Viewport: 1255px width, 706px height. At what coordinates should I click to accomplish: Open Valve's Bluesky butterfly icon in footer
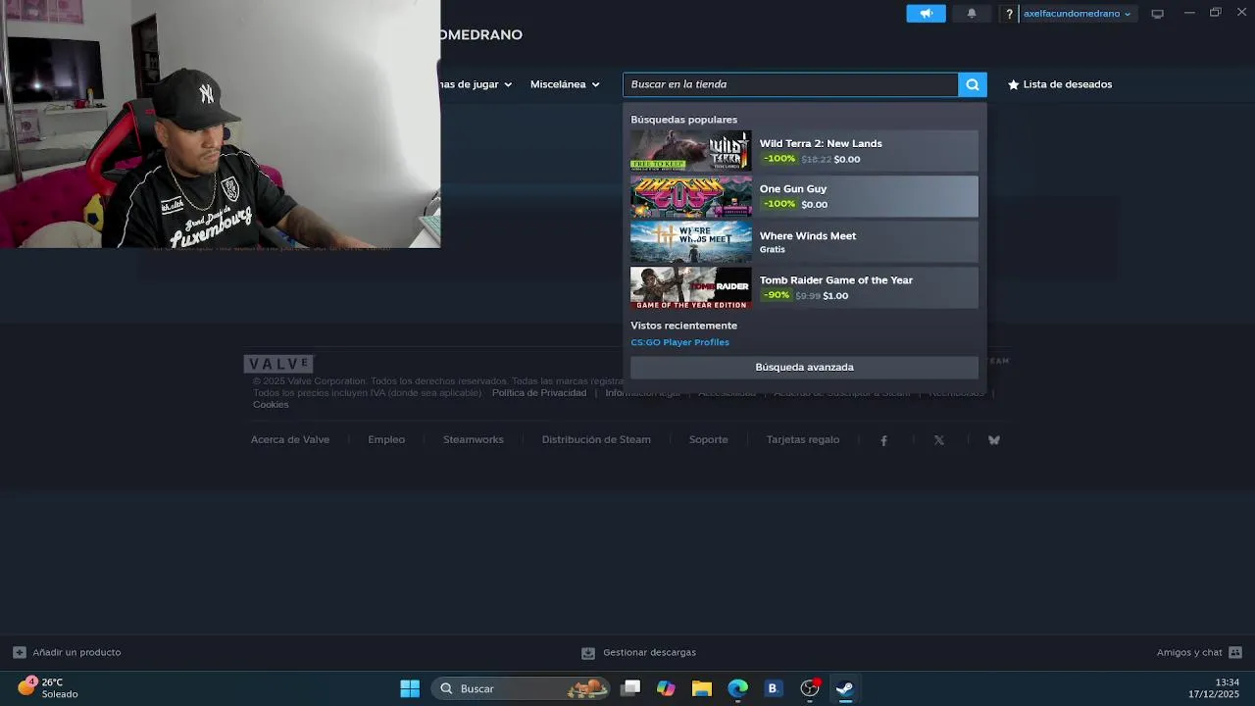(994, 440)
